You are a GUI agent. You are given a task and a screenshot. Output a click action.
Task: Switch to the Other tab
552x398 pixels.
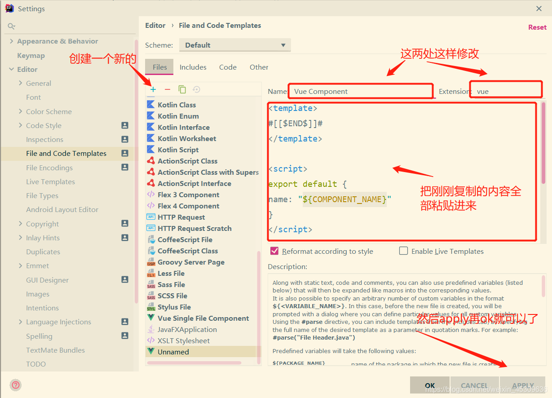click(x=259, y=67)
